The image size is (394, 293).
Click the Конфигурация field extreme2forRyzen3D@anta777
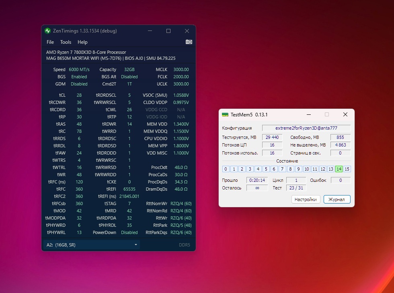pyautogui.click(x=306, y=128)
